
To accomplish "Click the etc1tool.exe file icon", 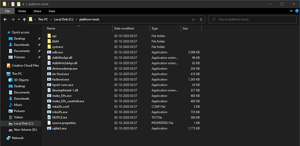I will click(x=49, y=74).
